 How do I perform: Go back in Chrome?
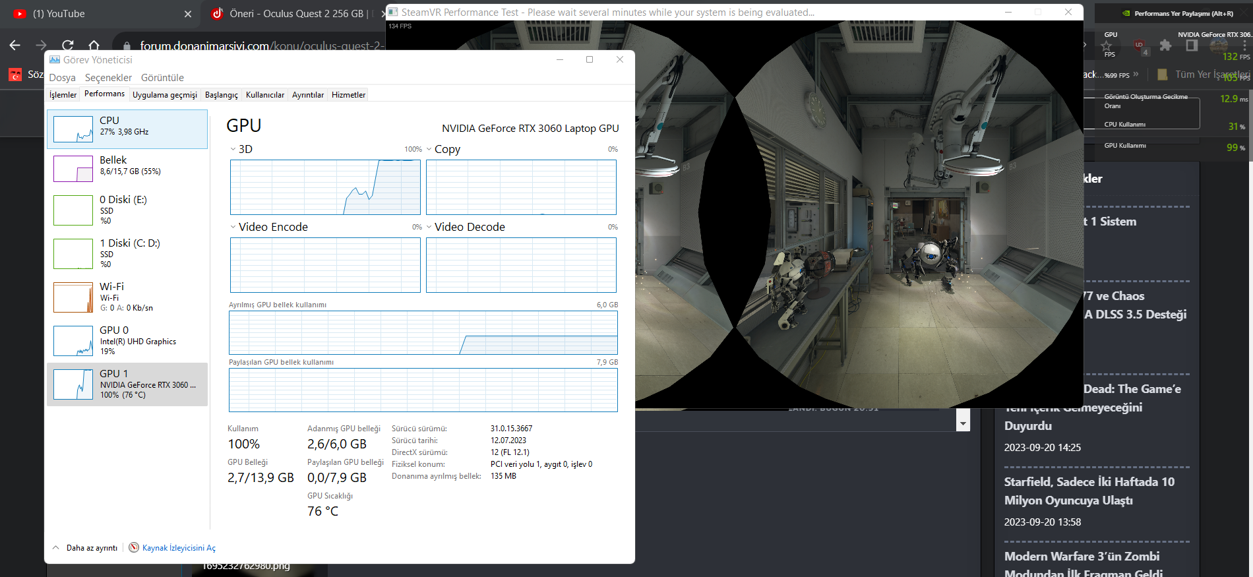coord(15,45)
